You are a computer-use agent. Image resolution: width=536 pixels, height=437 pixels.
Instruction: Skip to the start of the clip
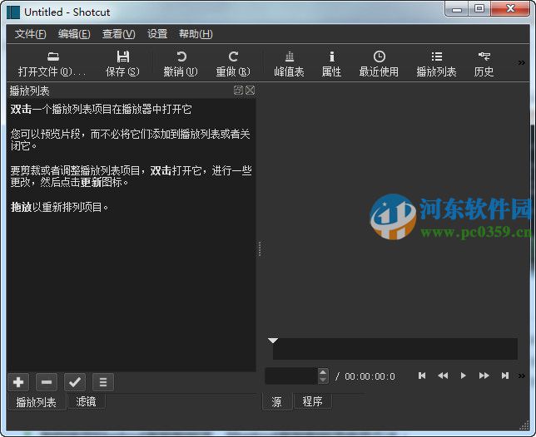click(x=422, y=376)
